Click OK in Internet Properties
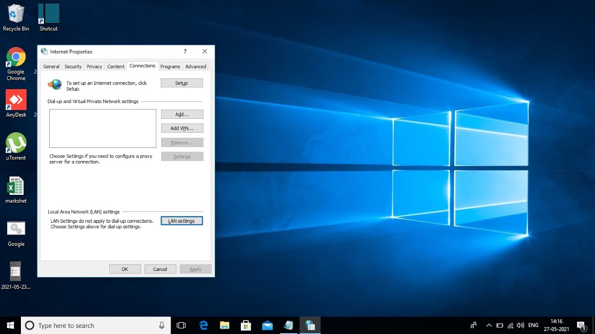Viewport: 595px width, 334px height. coord(125,269)
